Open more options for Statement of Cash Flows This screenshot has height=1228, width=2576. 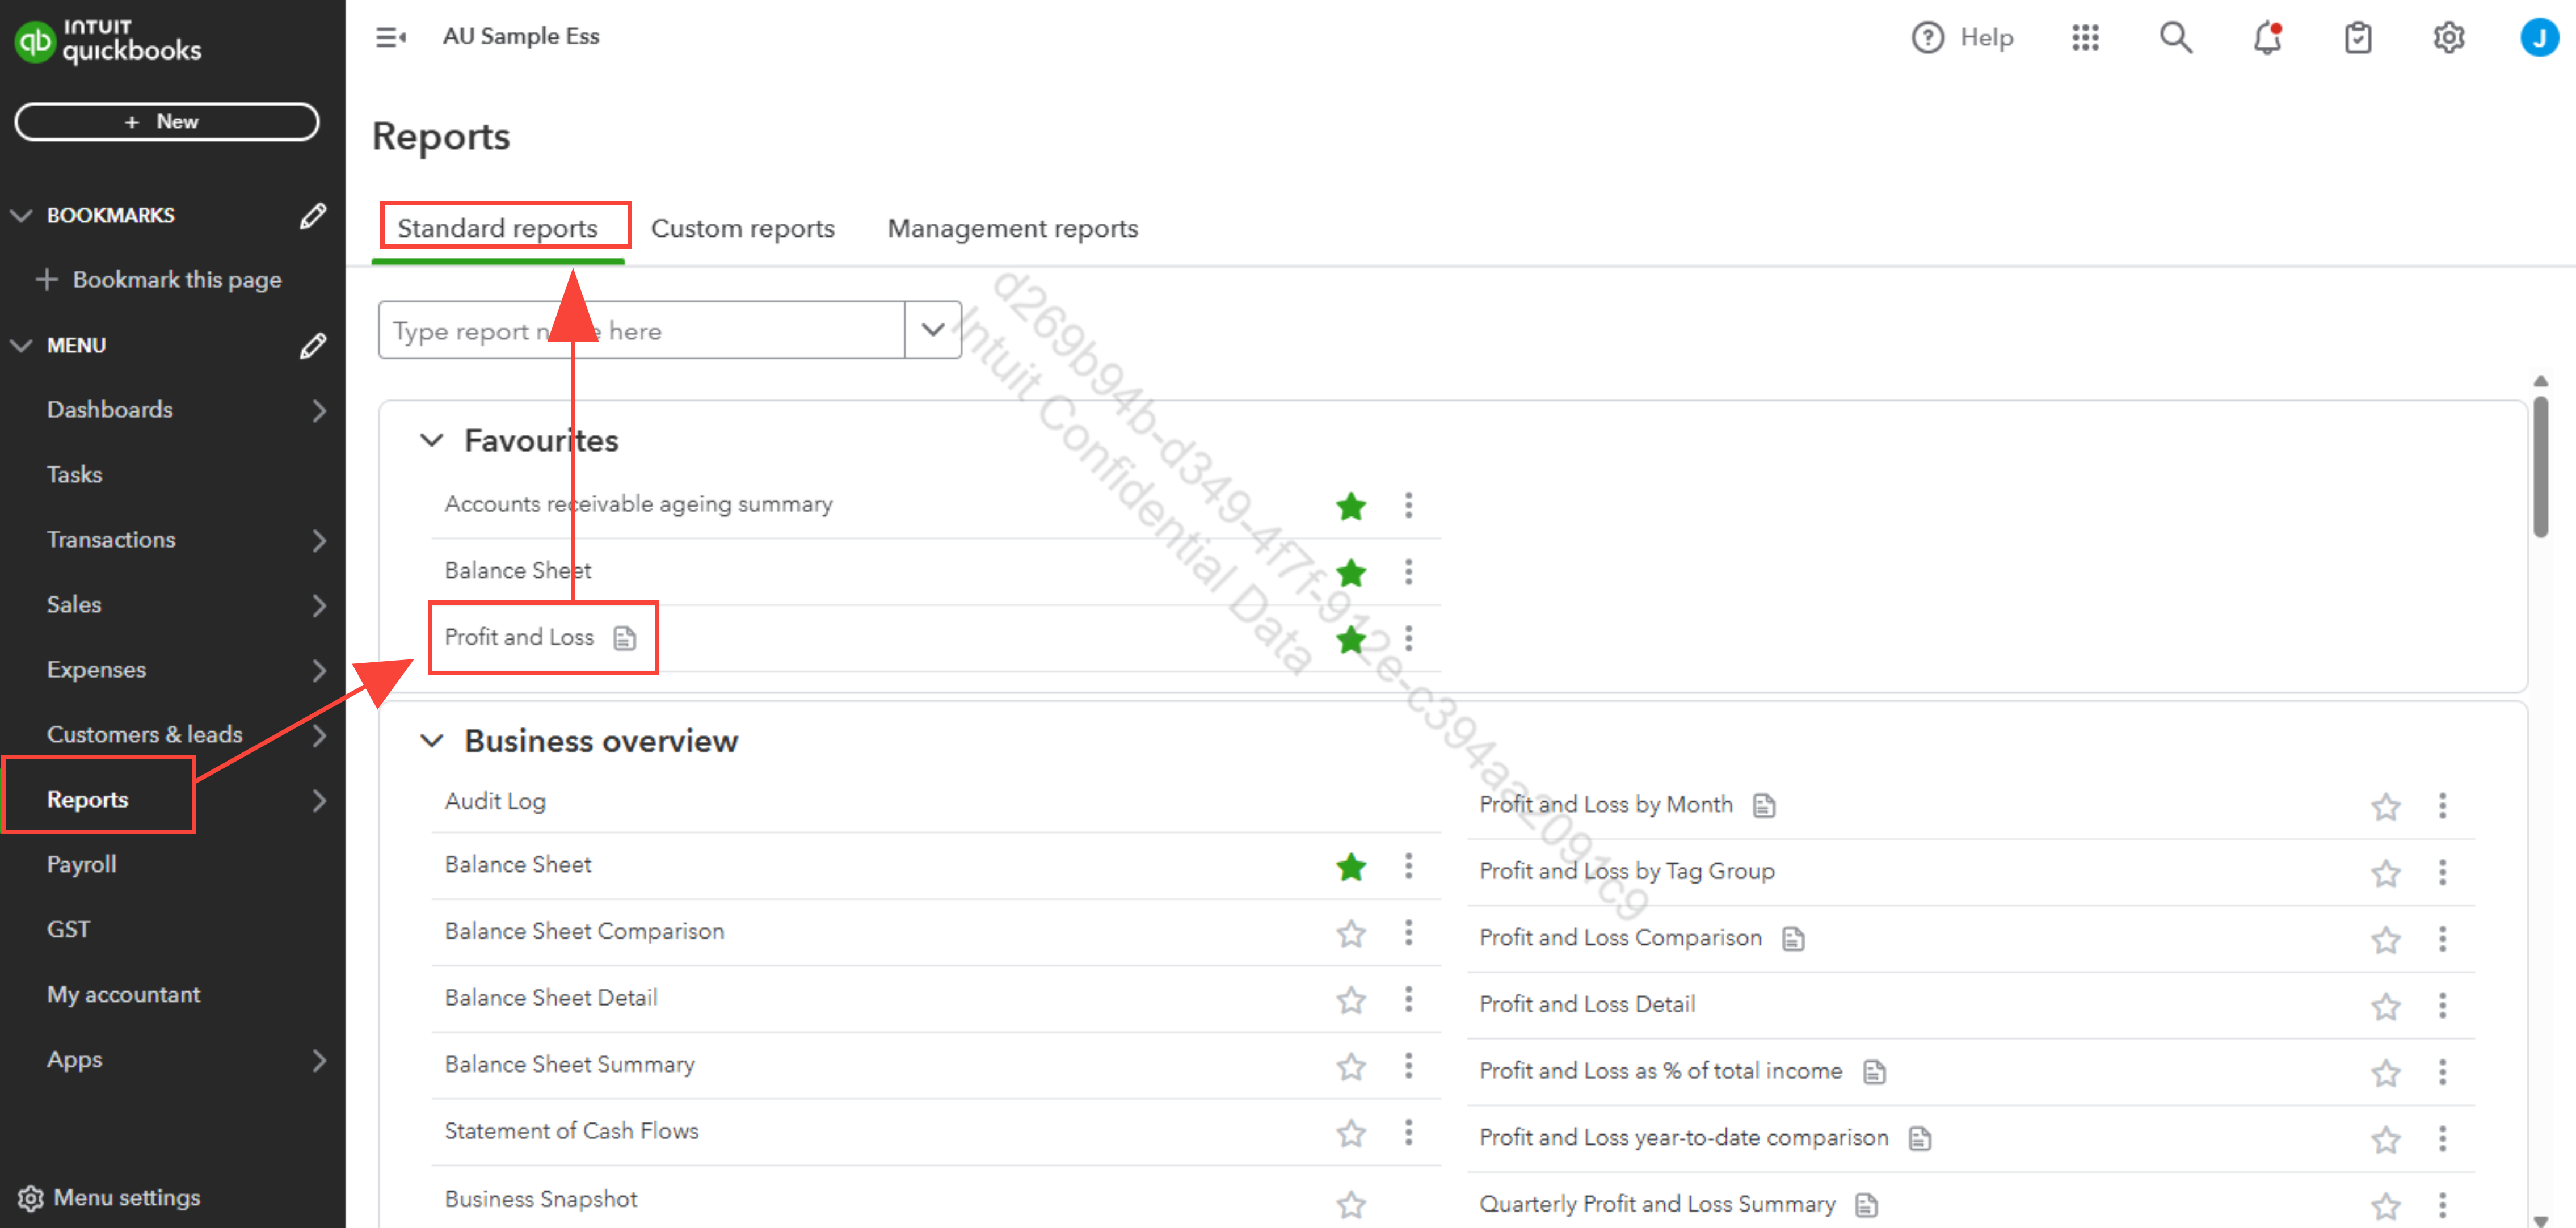click(1408, 1132)
